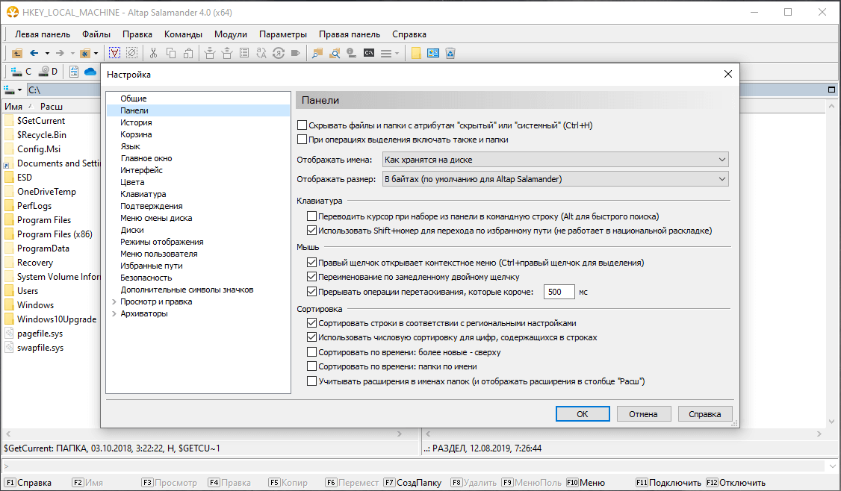Click the forward arrow in toolbar

tap(60, 53)
